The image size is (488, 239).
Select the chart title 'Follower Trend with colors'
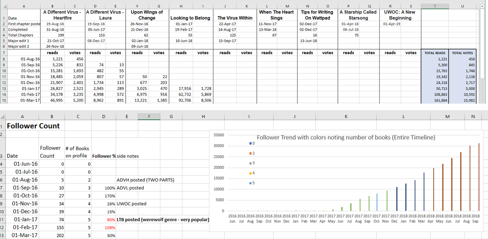pos(346,137)
